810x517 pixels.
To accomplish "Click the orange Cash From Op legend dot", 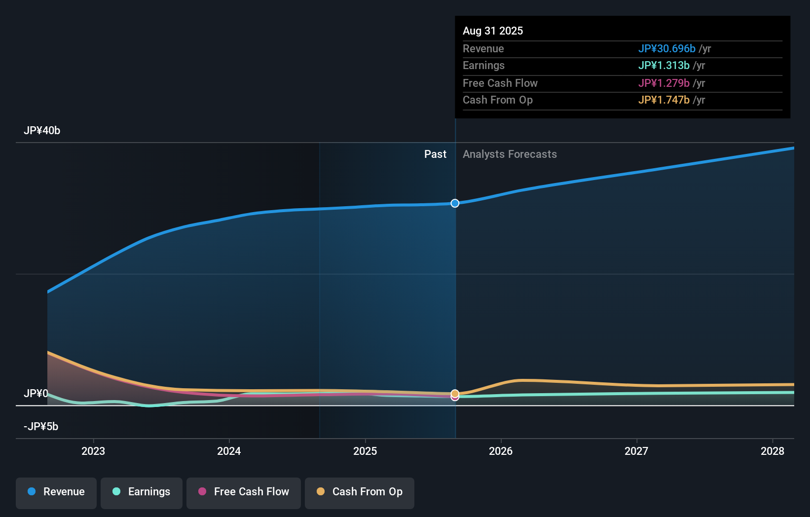I will coord(321,491).
